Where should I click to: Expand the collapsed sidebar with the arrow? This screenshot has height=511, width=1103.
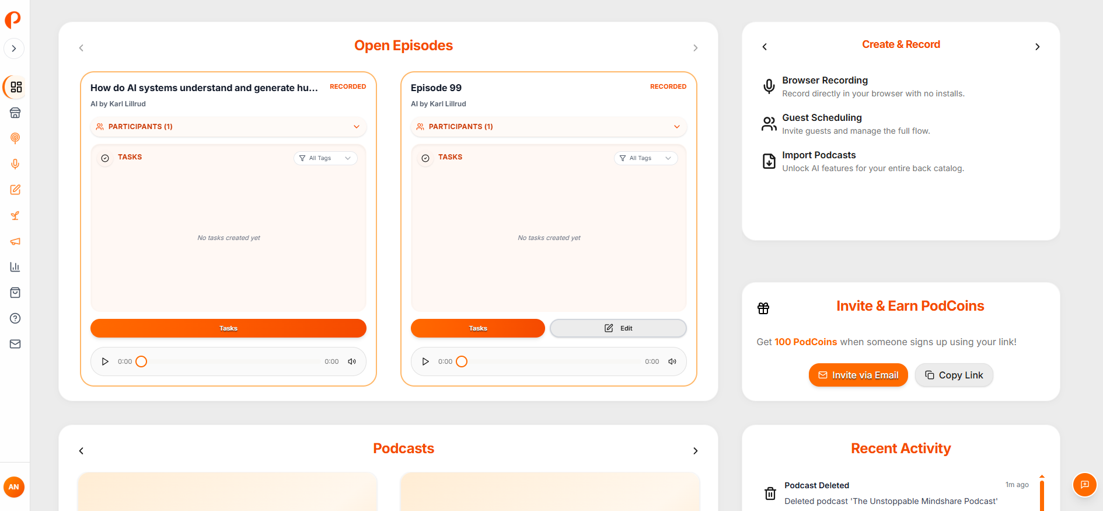(x=14, y=48)
